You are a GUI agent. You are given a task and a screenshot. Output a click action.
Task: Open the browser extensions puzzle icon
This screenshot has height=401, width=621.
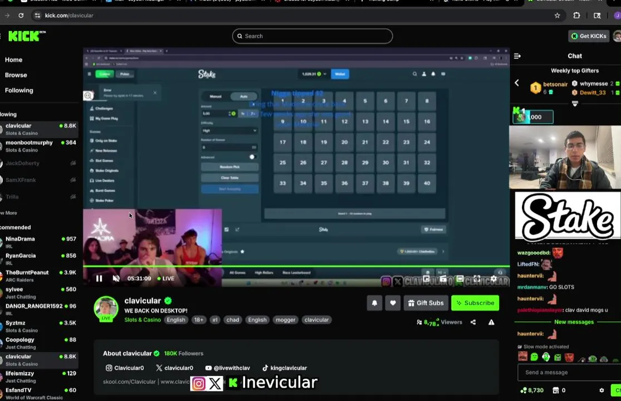pyautogui.click(x=576, y=16)
